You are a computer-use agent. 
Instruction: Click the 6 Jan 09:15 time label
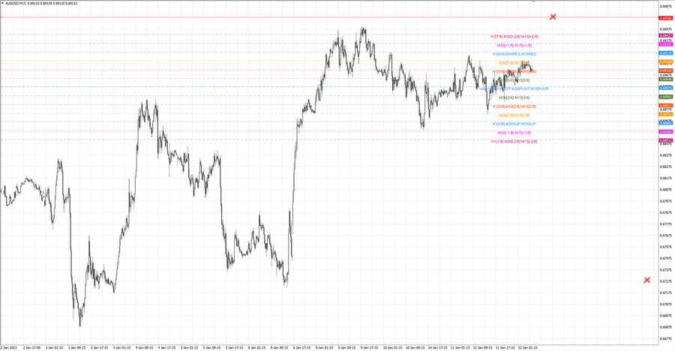coord(280,347)
